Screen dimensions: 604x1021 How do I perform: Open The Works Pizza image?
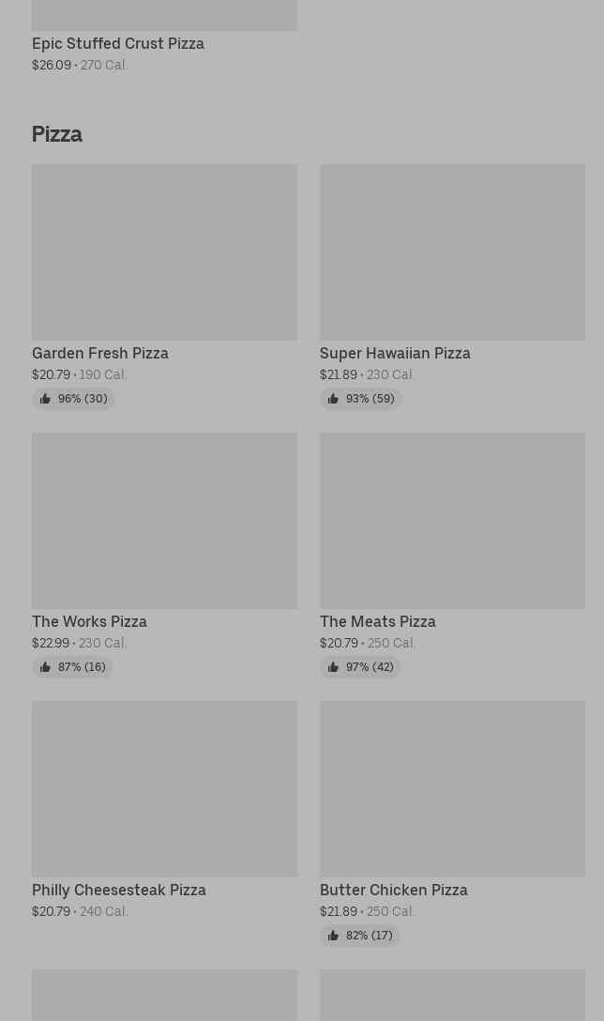(x=165, y=520)
